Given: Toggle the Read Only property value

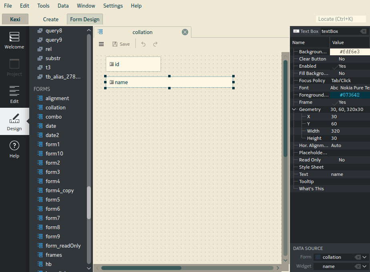Looking at the screenshot, I should coord(341,160).
